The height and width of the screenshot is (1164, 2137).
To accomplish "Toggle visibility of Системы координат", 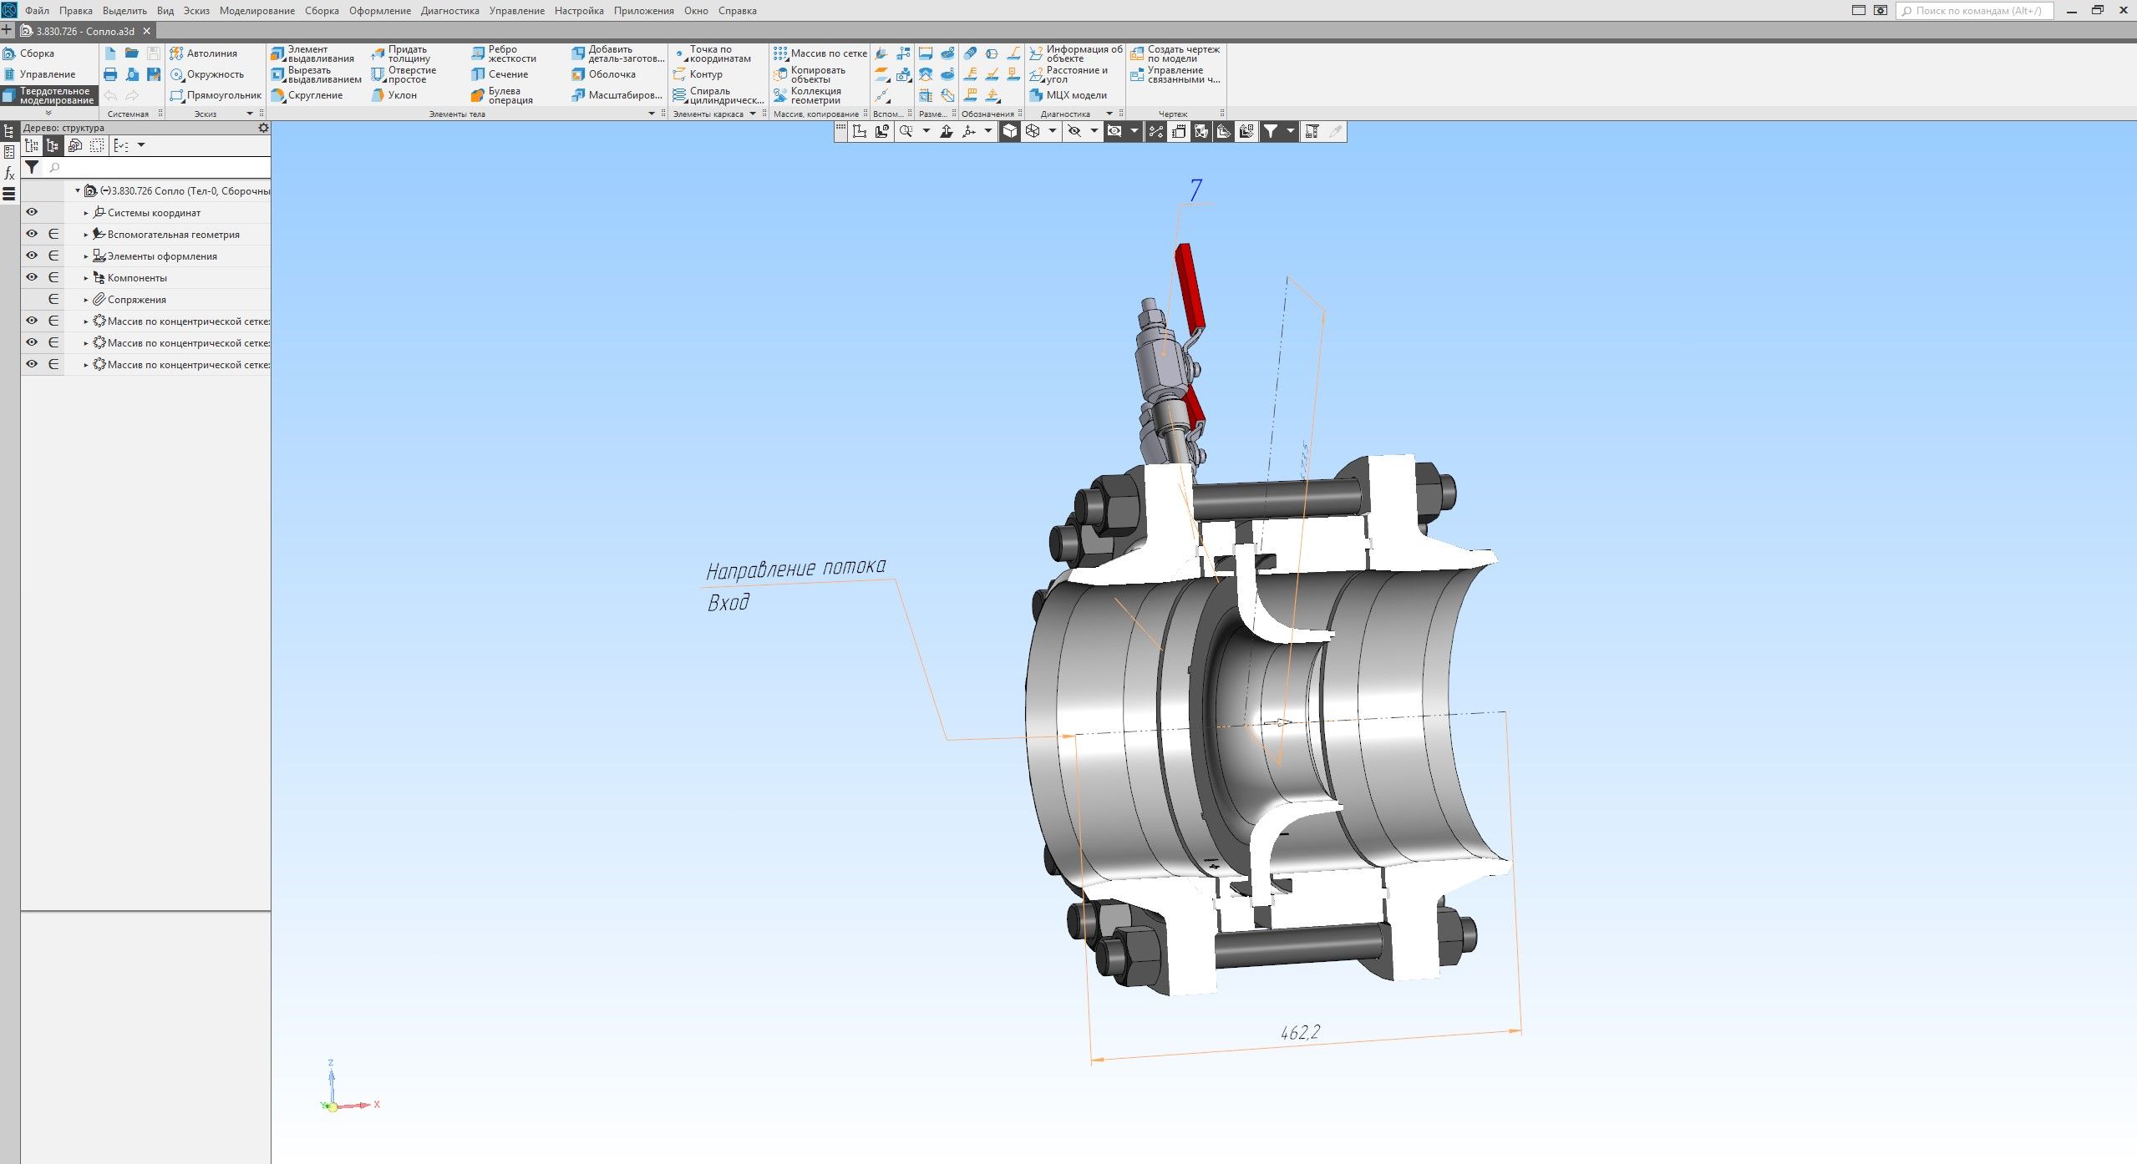I will click(x=32, y=212).
